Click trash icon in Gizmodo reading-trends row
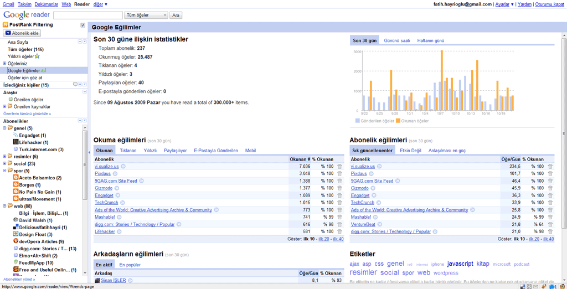This screenshot has width=567, height=289. click(x=339, y=188)
